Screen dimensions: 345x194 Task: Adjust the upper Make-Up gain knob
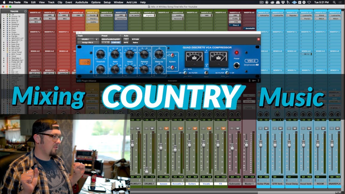point(159,54)
